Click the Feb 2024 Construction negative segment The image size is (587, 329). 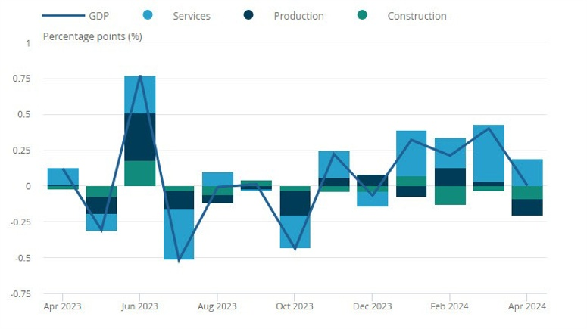click(450, 195)
